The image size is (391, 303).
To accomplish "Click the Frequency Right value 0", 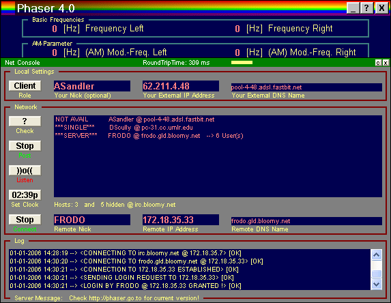I will coord(237,29).
